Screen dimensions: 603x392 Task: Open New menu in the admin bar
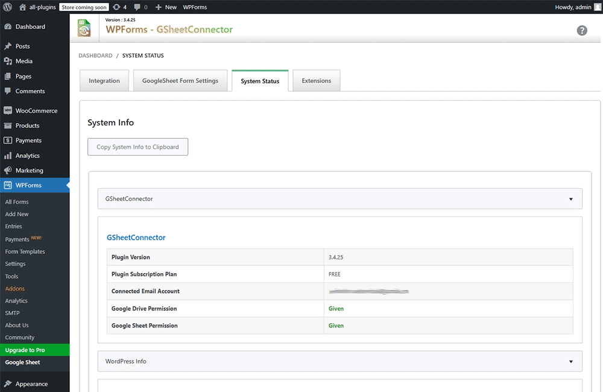coord(171,7)
